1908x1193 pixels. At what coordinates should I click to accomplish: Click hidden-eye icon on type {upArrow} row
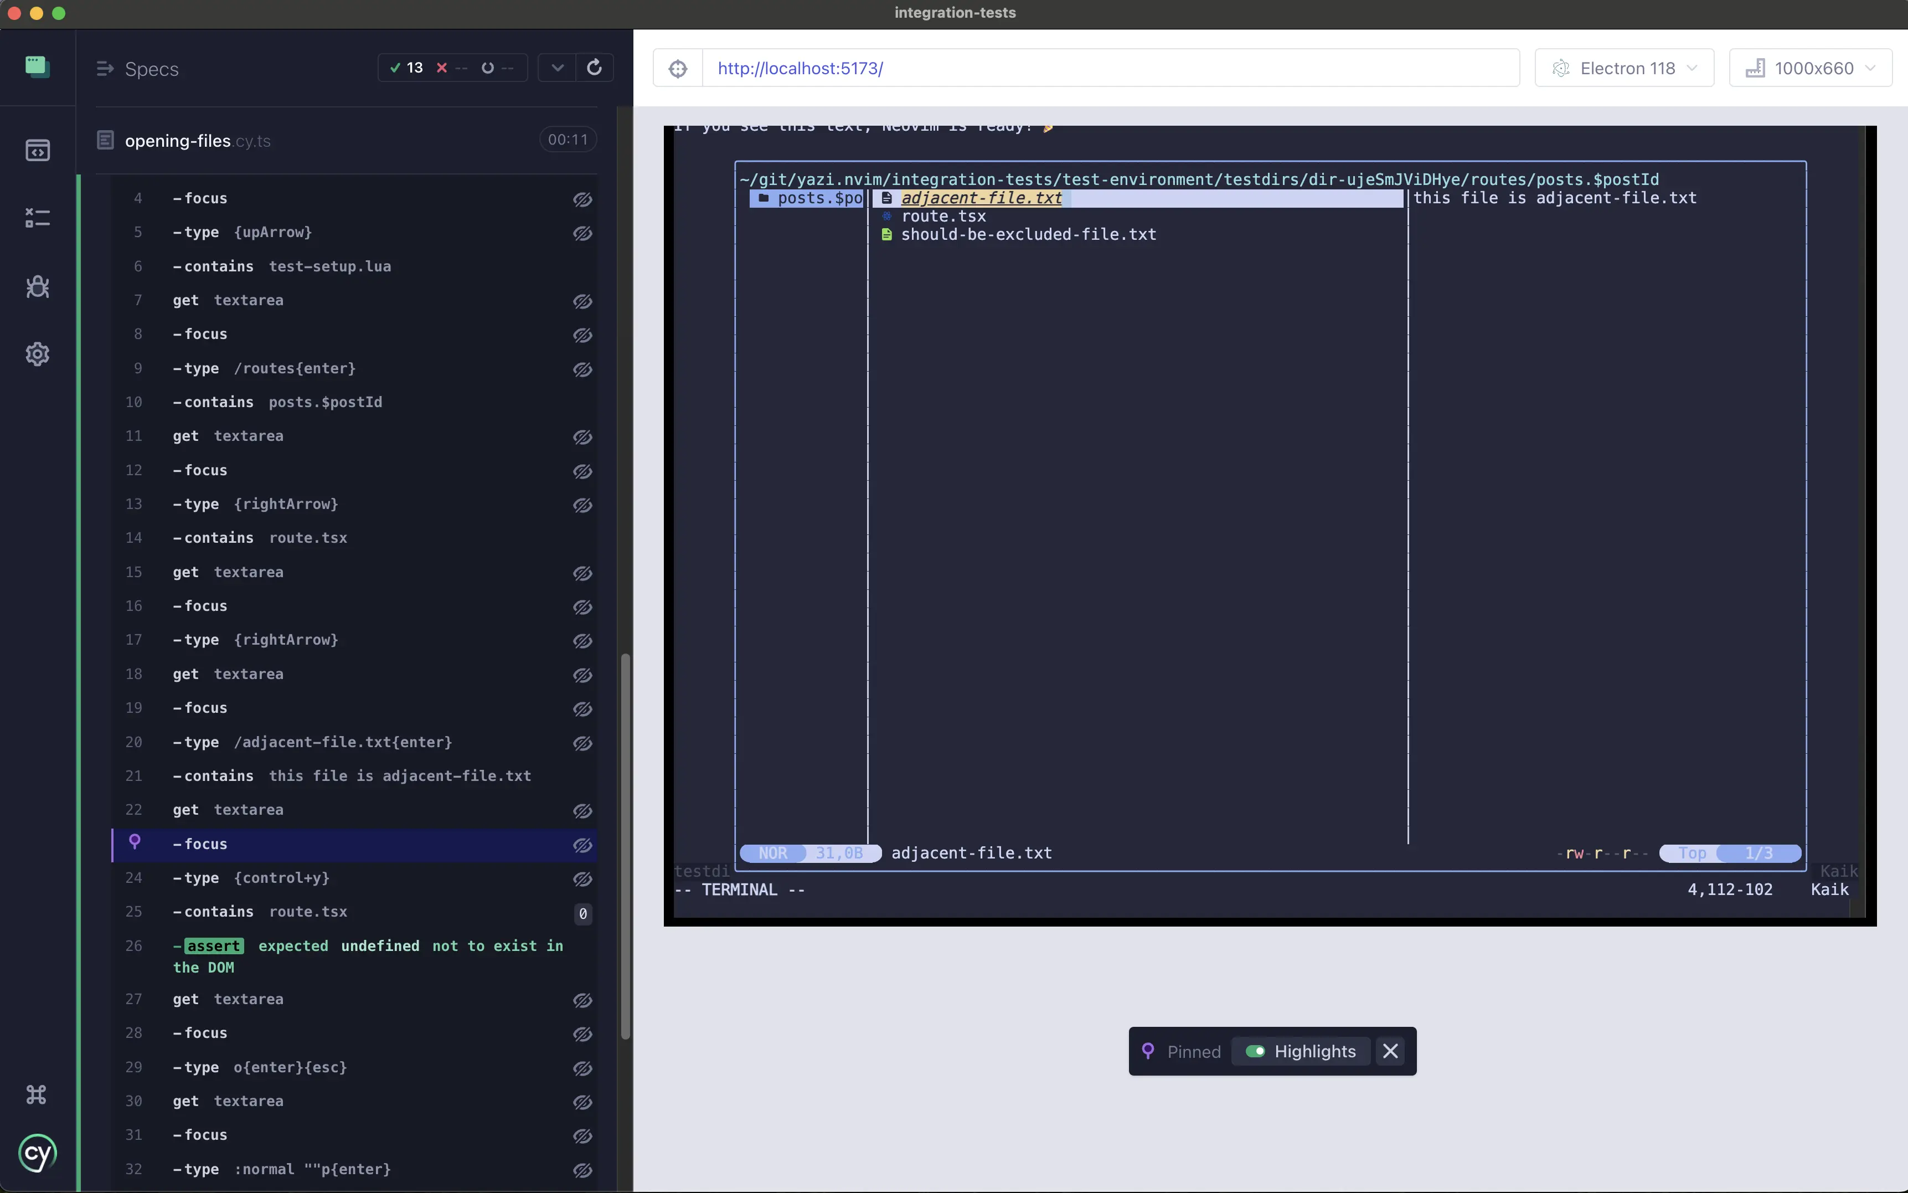pos(582,234)
